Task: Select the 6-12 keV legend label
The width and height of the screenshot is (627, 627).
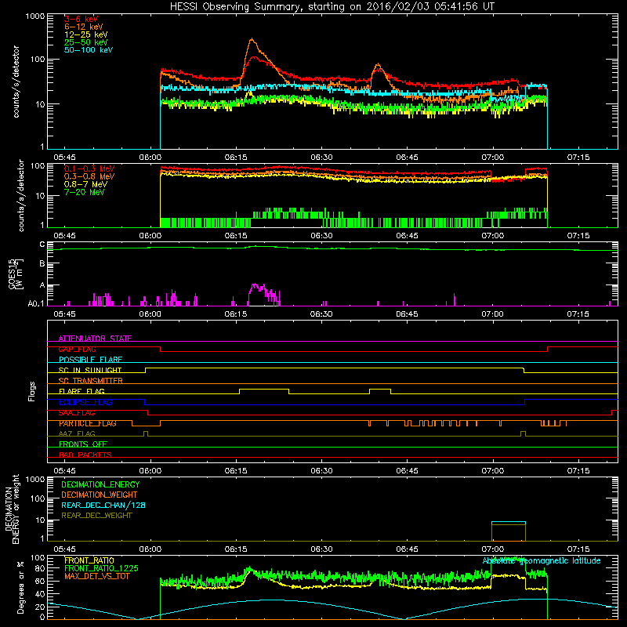Action: point(84,27)
